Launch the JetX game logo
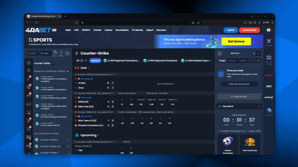 point(269,86)
